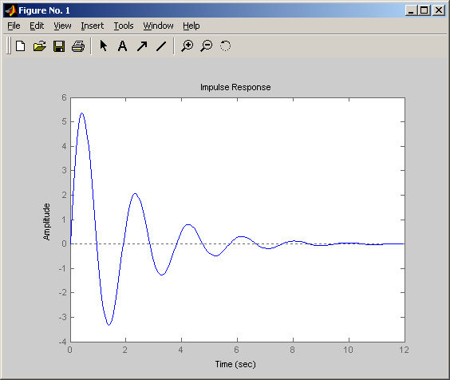The width and height of the screenshot is (450, 380).
Task: Close the Figure No. 1 window
Action: [439, 10]
